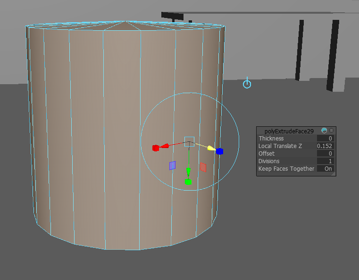Image resolution: width=359 pixels, height=280 pixels.
Task: Toggle Keep Faces Together value
Action: (x=327, y=169)
